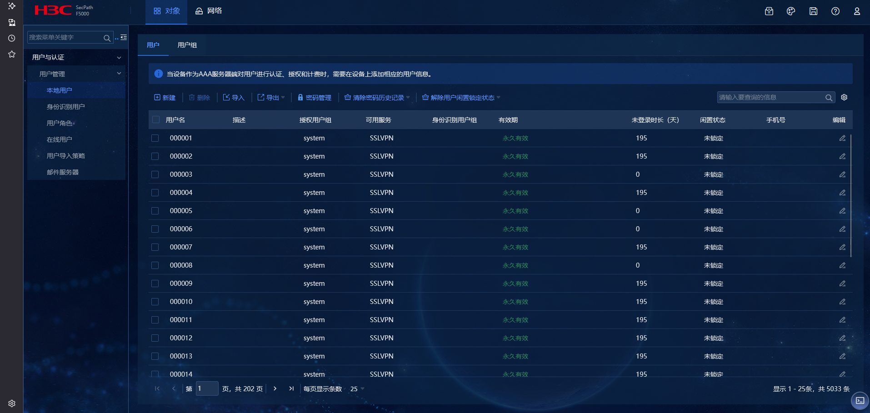Open the 导出 export dropdown
Image resolution: width=870 pixels, height=413 pixels.
pos(271,98)
